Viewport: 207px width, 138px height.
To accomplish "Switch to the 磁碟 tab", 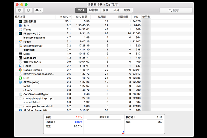I will 116,10.
